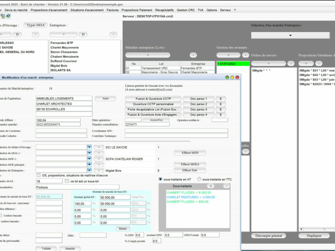Click the Dénomination field containing Finitions
Screen dimensions: 335x251
(x=77, y=187)
